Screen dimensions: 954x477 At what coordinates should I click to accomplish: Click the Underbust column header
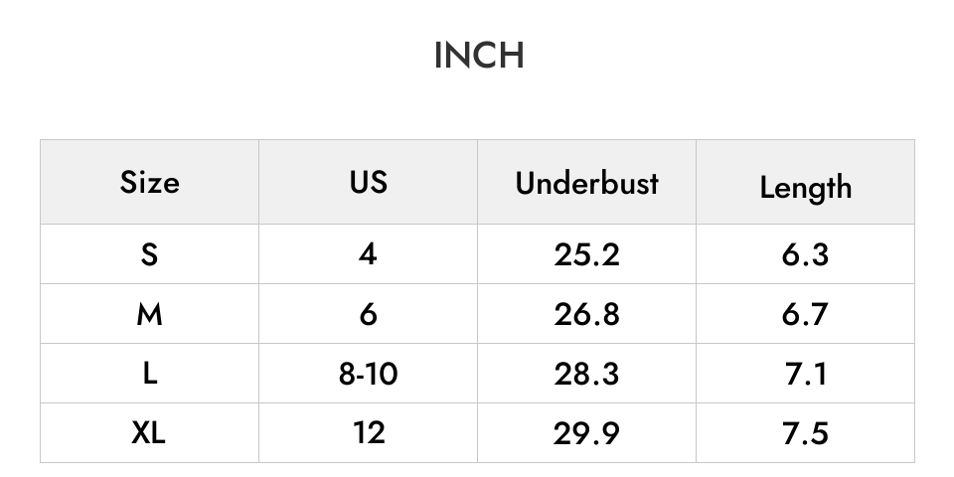point(586,182)
